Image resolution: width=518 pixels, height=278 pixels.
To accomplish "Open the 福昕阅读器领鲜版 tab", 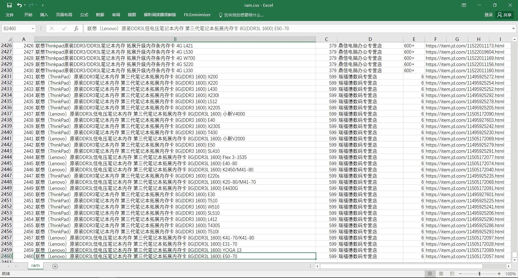I will (160, 15).
